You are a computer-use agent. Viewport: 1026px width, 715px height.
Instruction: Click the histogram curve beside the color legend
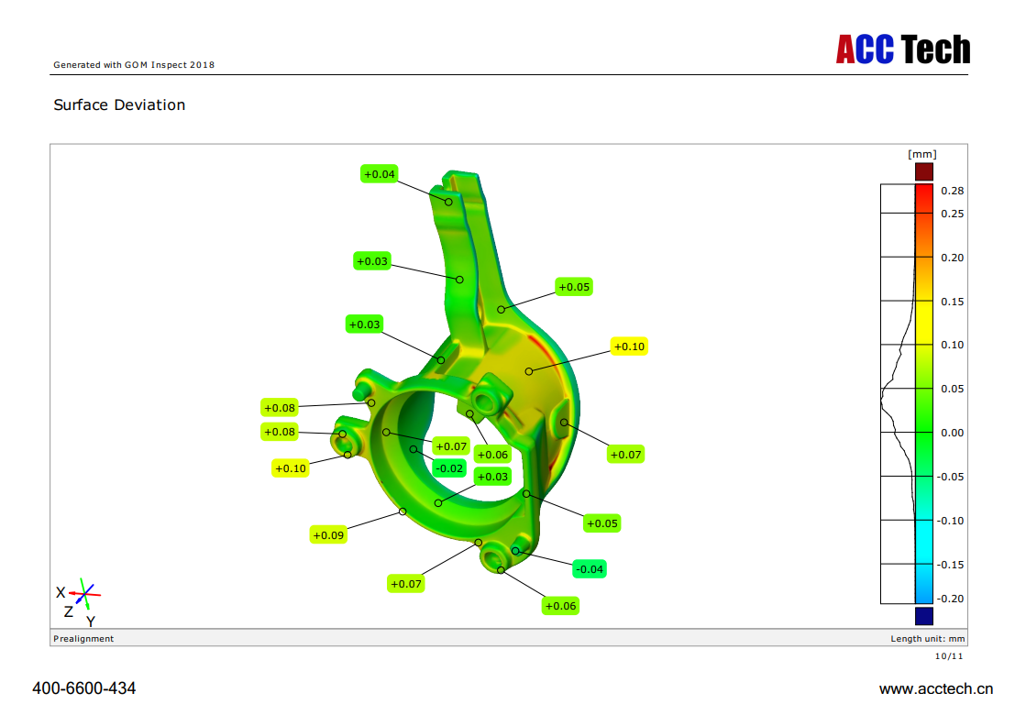point(897,394)
